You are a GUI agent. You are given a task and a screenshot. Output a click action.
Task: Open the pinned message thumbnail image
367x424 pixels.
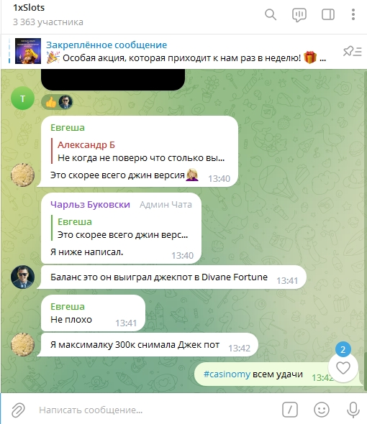pos(28,51)
